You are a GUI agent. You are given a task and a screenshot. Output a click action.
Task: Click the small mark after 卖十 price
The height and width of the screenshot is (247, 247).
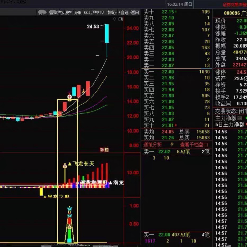tap(176, 12)
